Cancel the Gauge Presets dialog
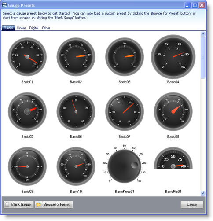 pyautogui.click(x=192, y=205)
